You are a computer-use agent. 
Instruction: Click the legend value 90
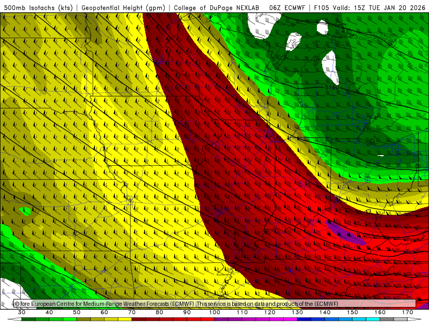click(x=187, y=312)
